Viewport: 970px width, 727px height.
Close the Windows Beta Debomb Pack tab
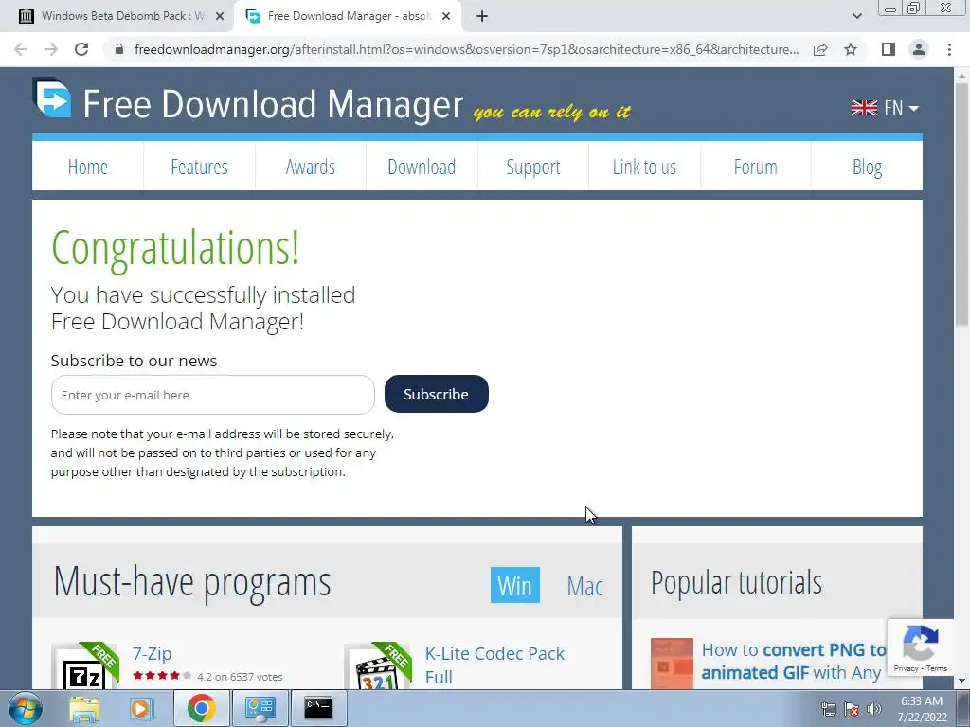click(x=220, y=16)
